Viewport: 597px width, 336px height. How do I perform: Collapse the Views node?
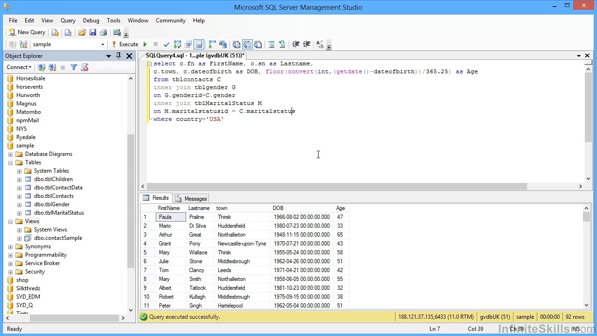10,221
